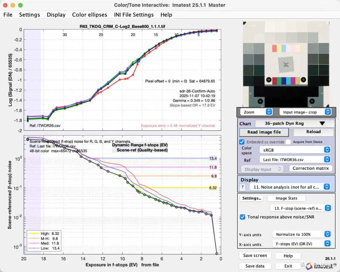The image size is (340, 272).
Task: Open Image Stats
Action: coord(286,198)
